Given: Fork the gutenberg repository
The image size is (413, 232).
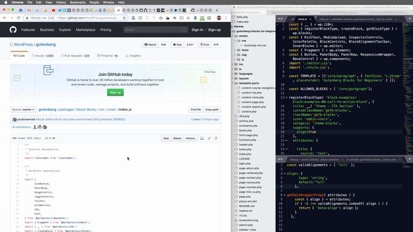Looking at the screenshot, I should coord(205,44).
